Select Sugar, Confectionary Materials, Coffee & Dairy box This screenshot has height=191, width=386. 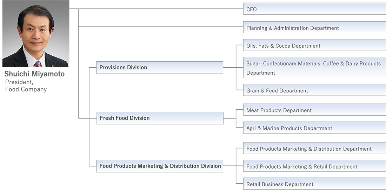[x=314, y=68]
